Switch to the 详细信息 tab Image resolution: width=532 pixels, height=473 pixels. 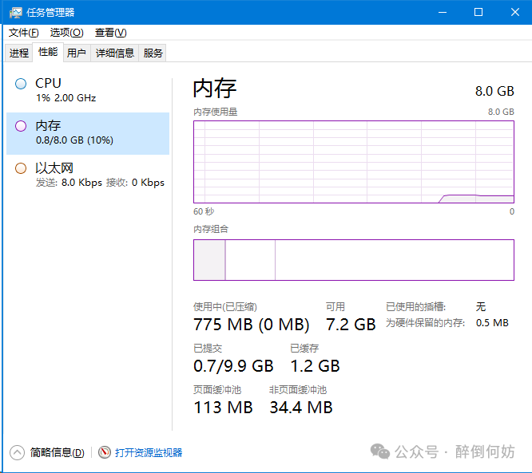pos(115,53)
